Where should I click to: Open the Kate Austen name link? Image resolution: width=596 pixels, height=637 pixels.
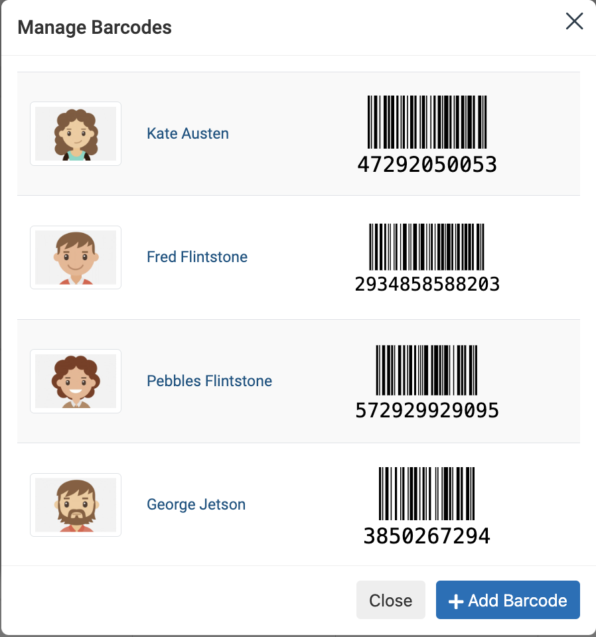188,133
